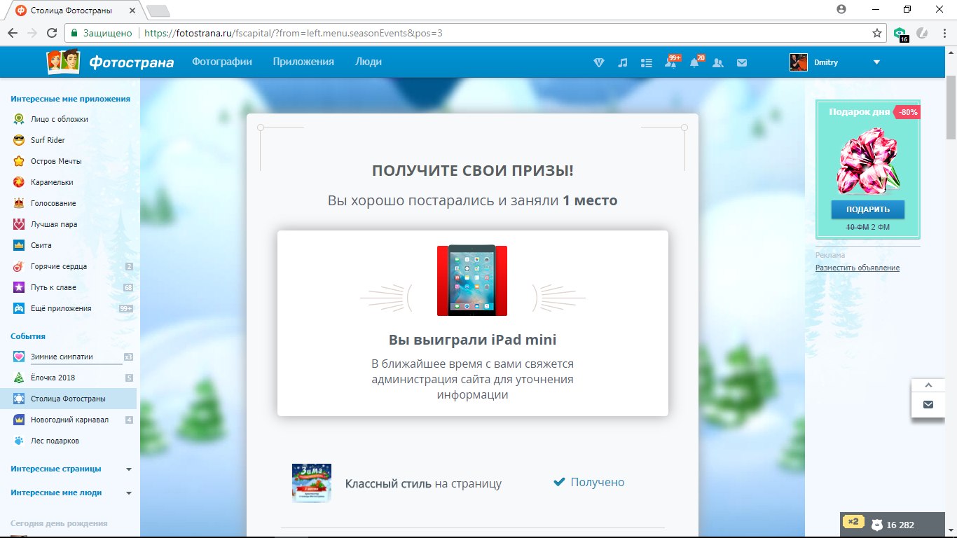This screenshot has width=957, height=538.
Task: Click the x2 bonus badge
Action: coord(853,522)
